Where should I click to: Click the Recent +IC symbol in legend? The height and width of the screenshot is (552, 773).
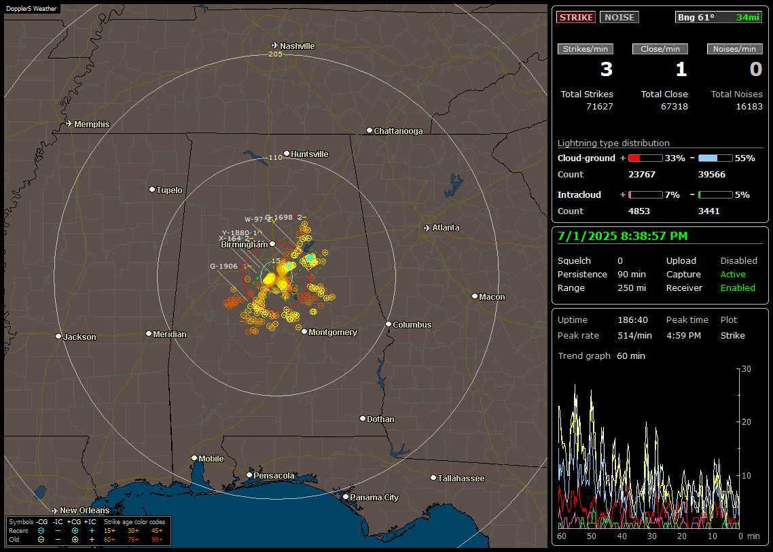coord(92,531)
